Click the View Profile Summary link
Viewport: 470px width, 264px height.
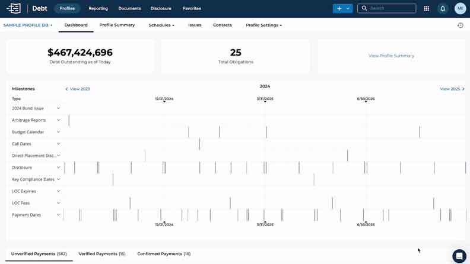click(391, 56)
